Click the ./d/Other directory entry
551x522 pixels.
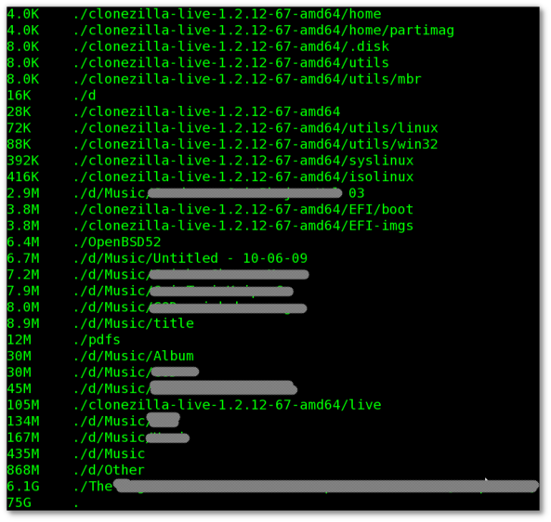click(x=109, y=470)
